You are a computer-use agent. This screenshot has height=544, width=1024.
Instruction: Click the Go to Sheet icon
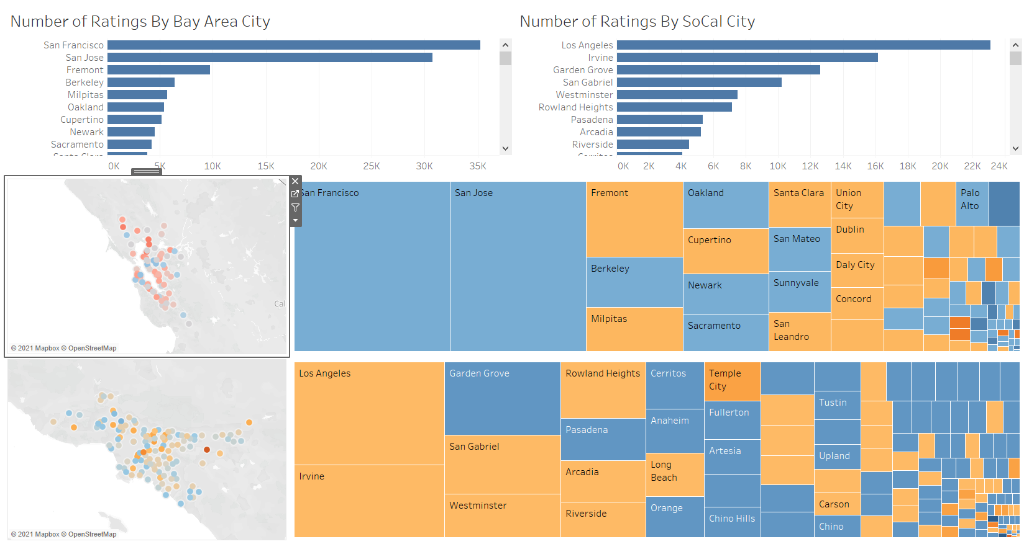tap(295, 194)
